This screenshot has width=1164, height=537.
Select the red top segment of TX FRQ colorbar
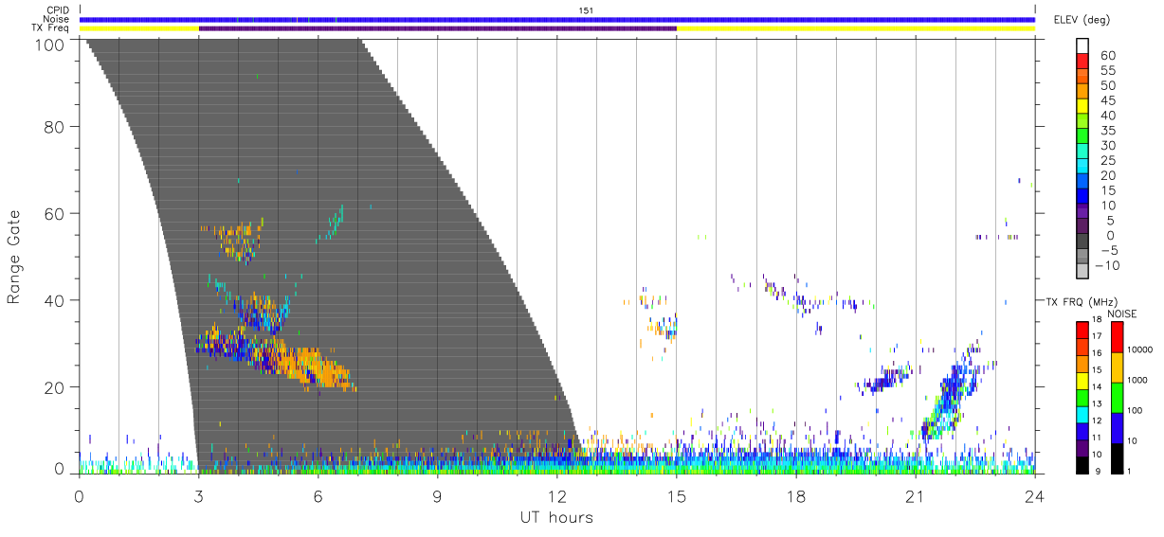click(1082, 330)
